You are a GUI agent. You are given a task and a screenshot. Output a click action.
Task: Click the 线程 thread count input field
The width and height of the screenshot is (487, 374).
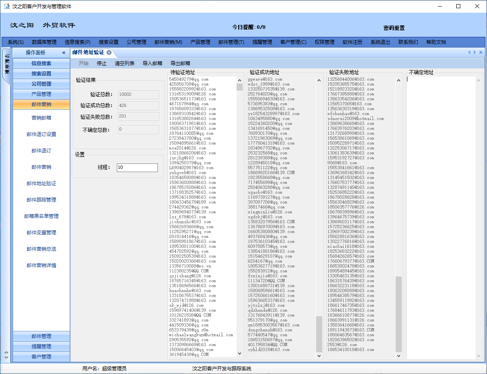[137, 168]
